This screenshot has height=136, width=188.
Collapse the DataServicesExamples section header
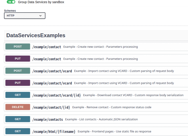point(36,35)
